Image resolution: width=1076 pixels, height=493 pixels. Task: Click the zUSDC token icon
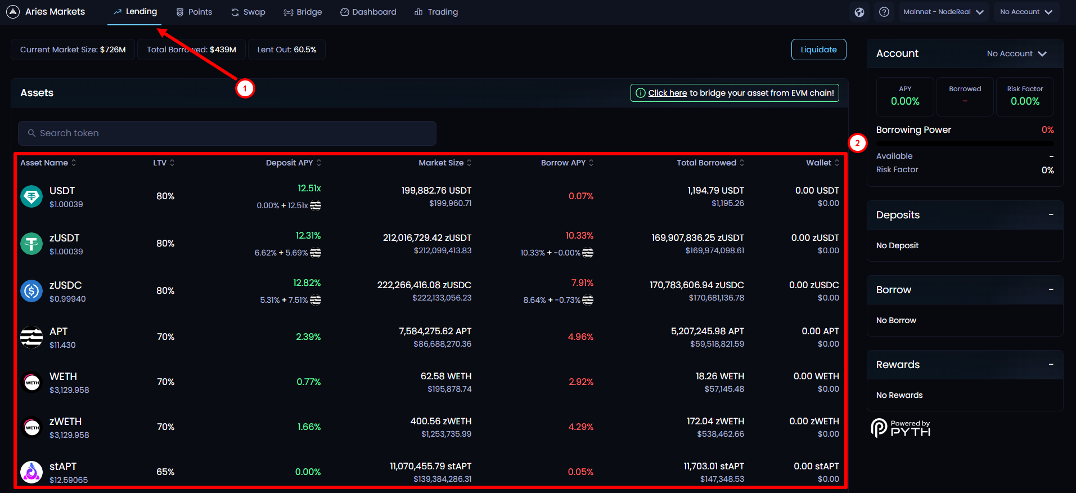pos(31,291)
